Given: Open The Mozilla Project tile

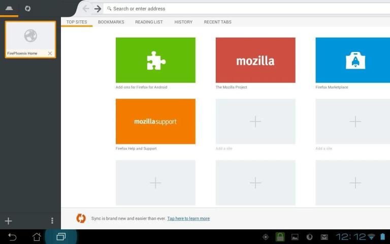Looking at the screenshot, I should click(255, 60).
